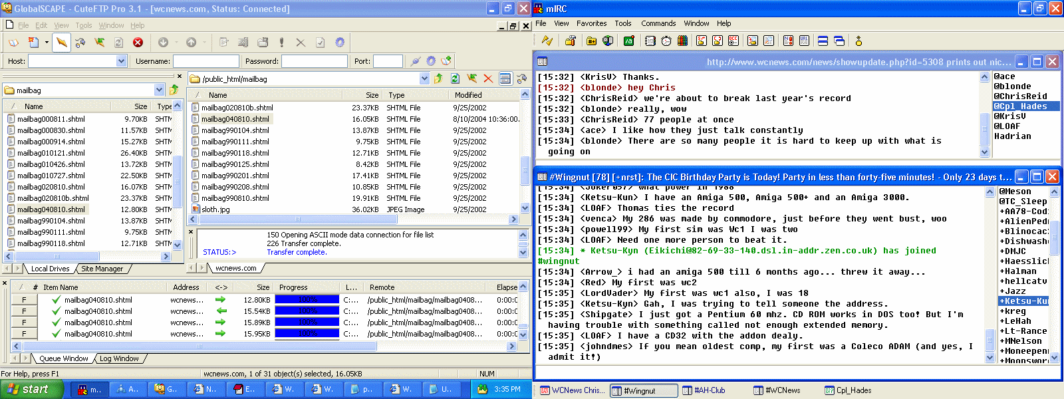Switch to the Site Manager tab
Screen dimensions: 1064x399
[102, 269]
